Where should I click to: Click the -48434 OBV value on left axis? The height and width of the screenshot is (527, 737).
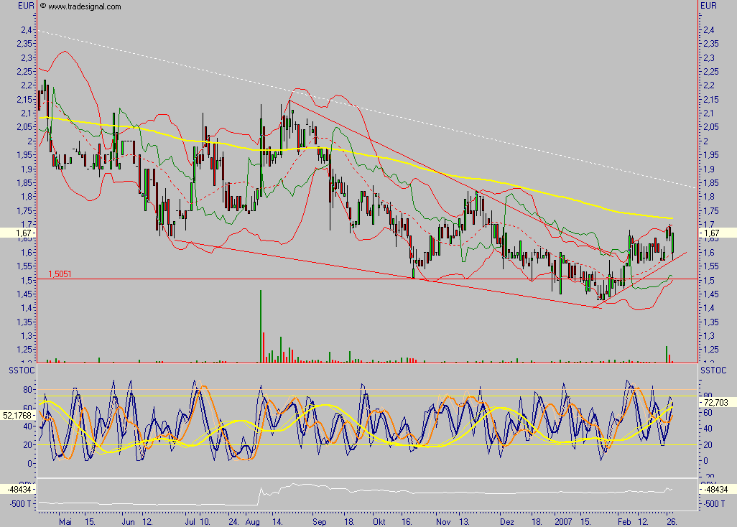[x=19, y=489]
